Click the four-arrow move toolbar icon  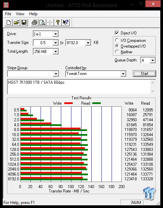click(x=50, y=22)
